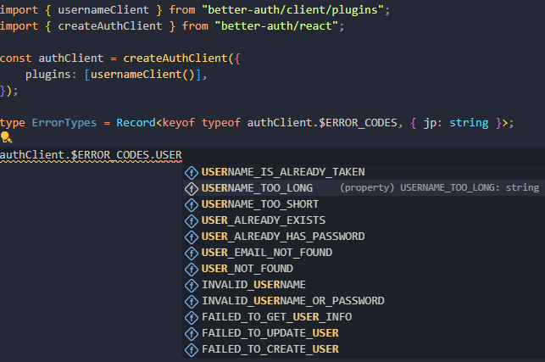Viewport: 545px width, 362px height.
Task: Place cursor after authClient.$ERROR_CODES.USER
Action: tap(182, 155)
